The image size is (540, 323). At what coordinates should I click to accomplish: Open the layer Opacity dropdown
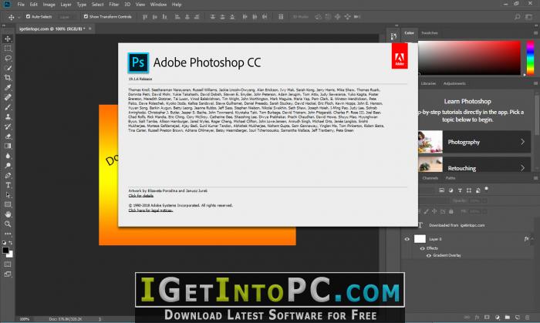click(485, 201)
